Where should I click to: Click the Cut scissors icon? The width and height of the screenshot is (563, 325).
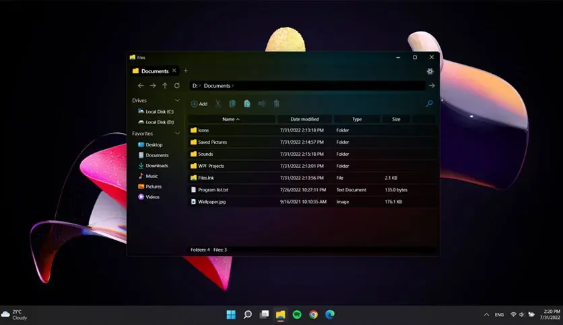pos(218,104)
